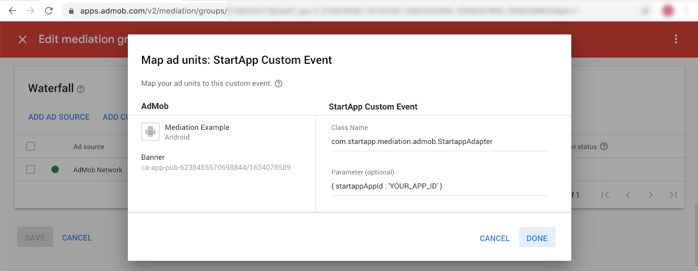Click the browser address bar URL
698x271 pixels.
tap(153, 11)
